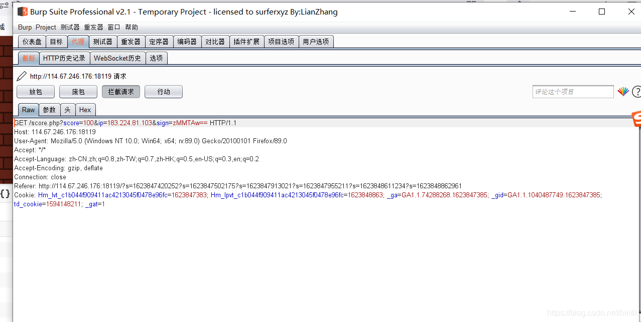Click the orange S icon at right edge
The height and width of the screenshot is (322, 641).
636,119
